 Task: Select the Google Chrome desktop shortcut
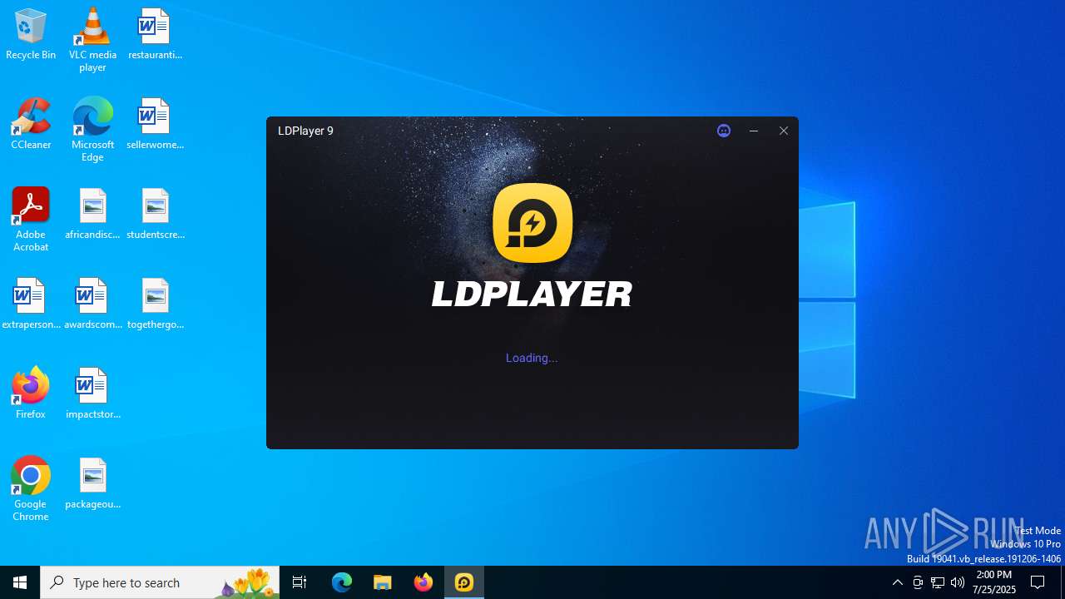coord(31,489)
